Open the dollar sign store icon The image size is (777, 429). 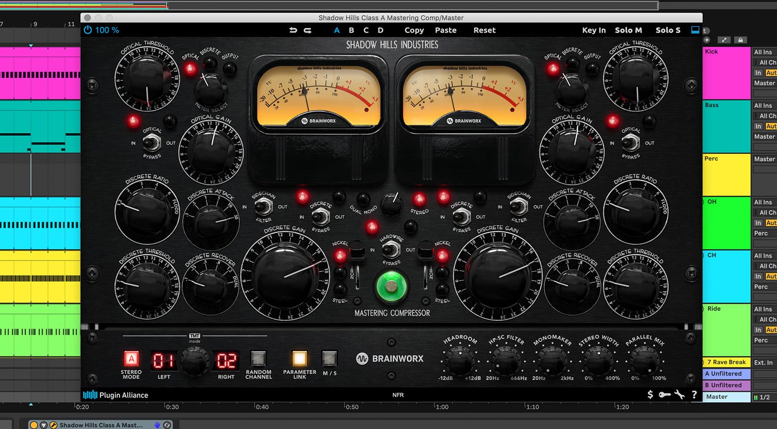point(650,395)
